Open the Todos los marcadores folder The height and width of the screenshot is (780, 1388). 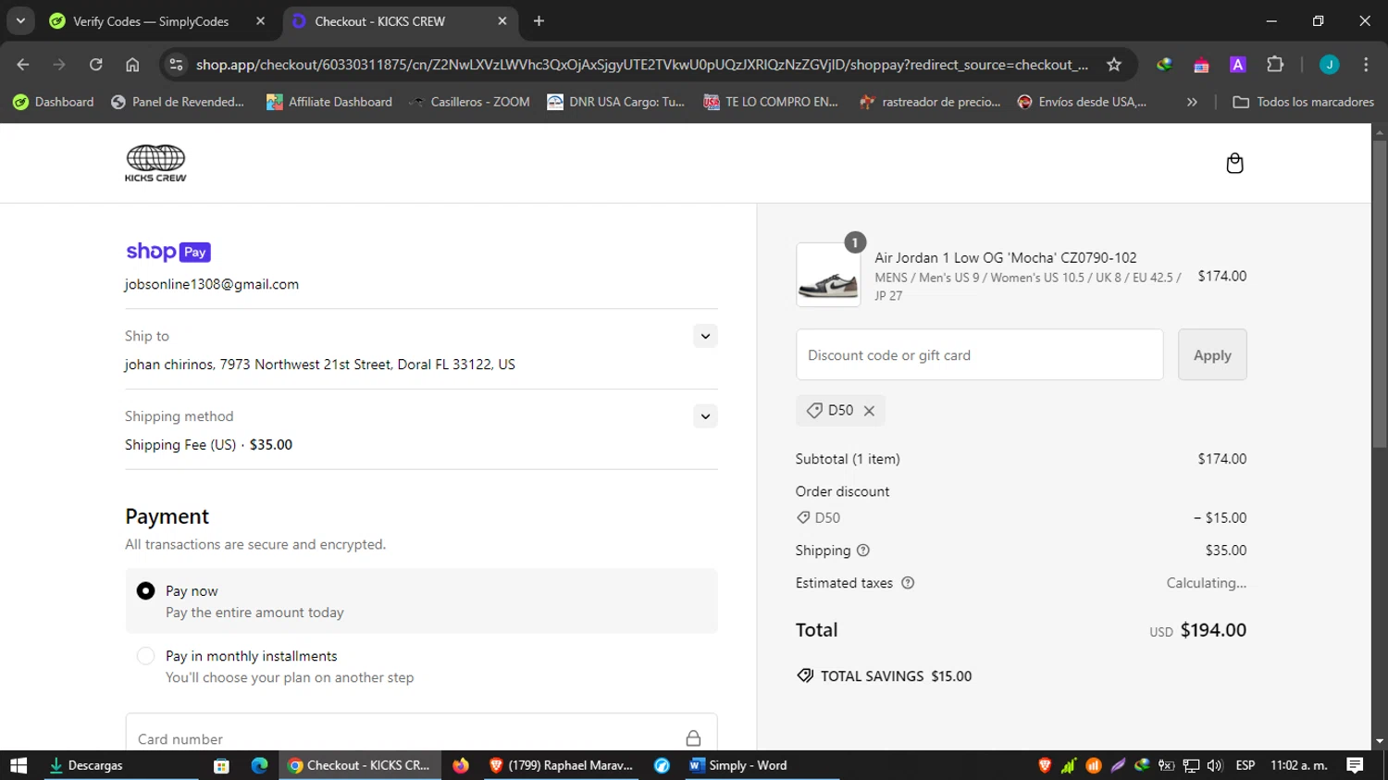click(1303, 102)
